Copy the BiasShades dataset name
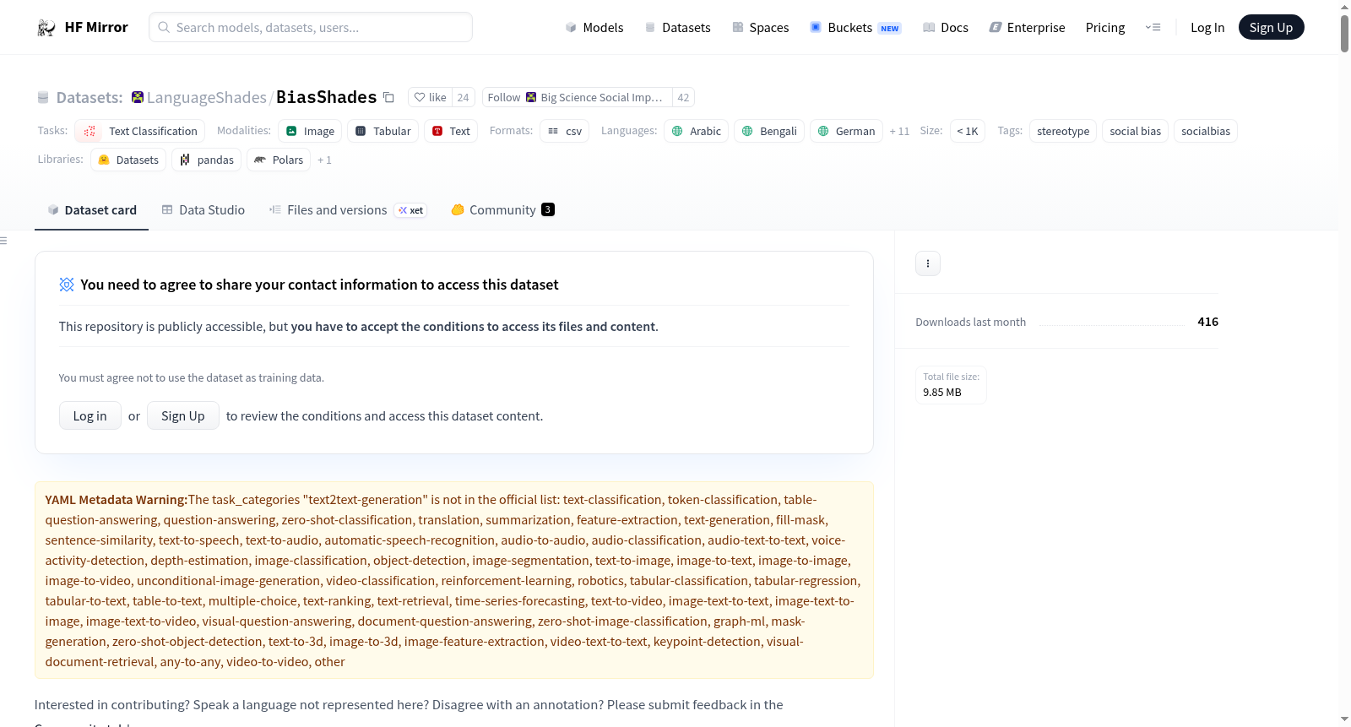This screenshot has width=1351, height=727. pos(388,97)
